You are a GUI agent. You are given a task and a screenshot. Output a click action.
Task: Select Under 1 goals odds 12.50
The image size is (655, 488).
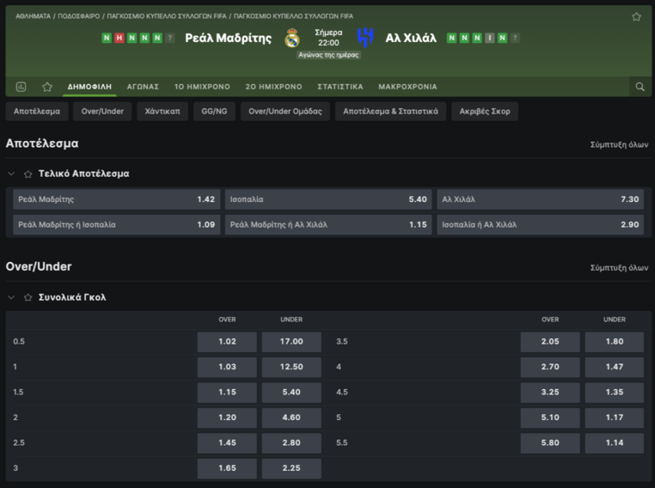coord(291,367)
